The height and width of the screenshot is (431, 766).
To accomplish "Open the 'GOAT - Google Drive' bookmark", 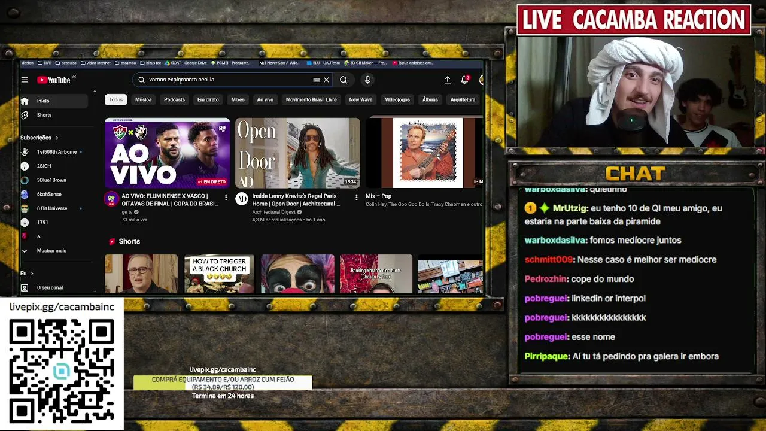I will pyautogui.click(x=187, y=63).
